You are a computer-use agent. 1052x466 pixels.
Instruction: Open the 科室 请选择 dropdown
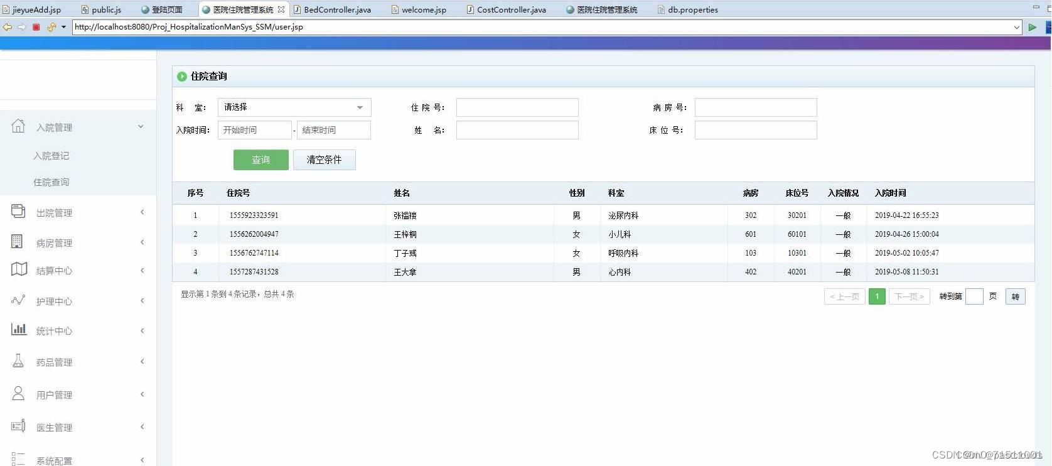pos(294,107)
